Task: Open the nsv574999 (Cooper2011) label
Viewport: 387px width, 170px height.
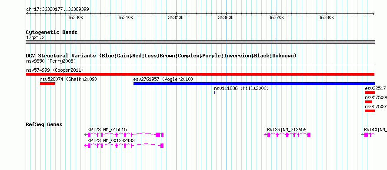Action: (55, 70)
